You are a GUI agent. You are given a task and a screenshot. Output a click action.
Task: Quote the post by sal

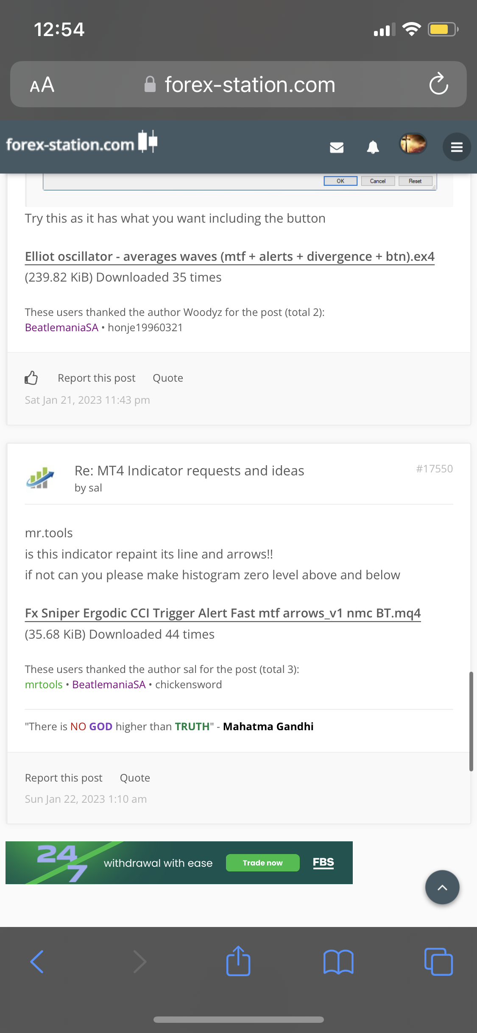click(135, 778)
